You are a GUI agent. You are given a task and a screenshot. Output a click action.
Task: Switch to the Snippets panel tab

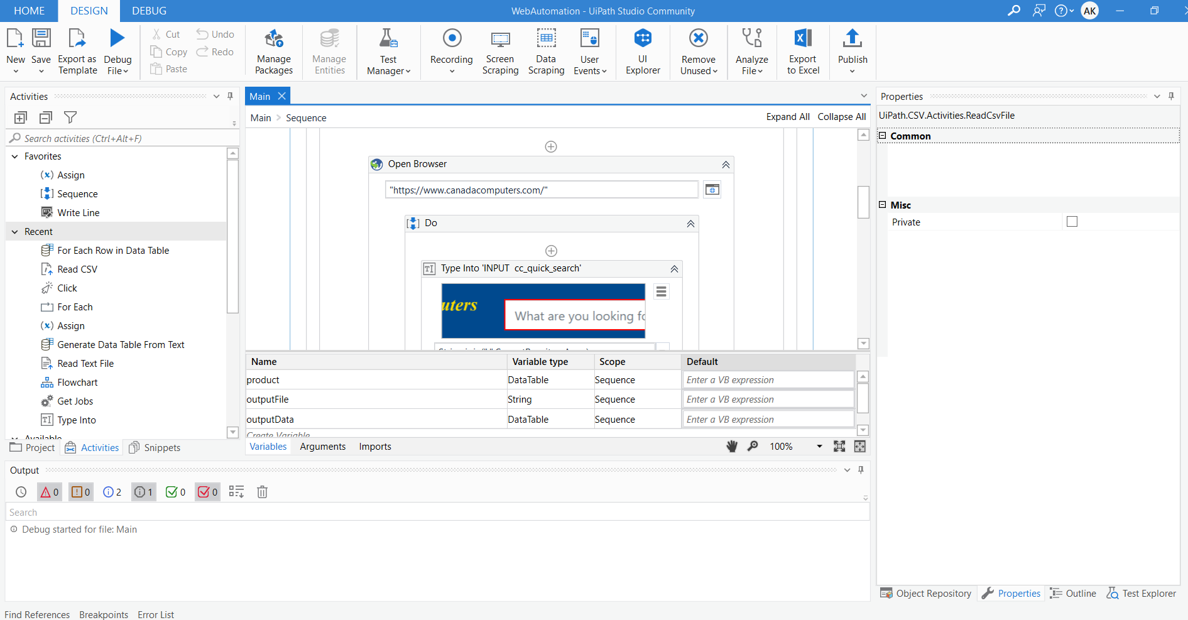155,447
